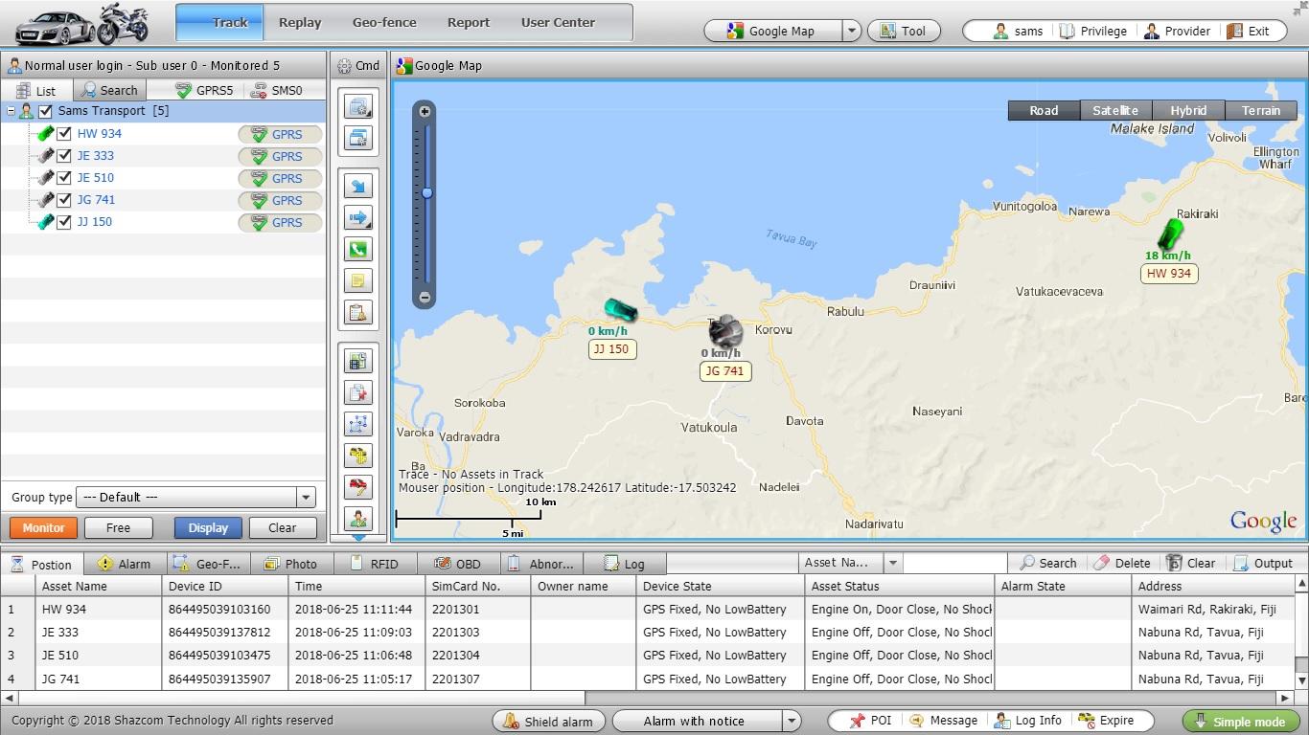Click the POI pin icon in status bar

[857, 721]
